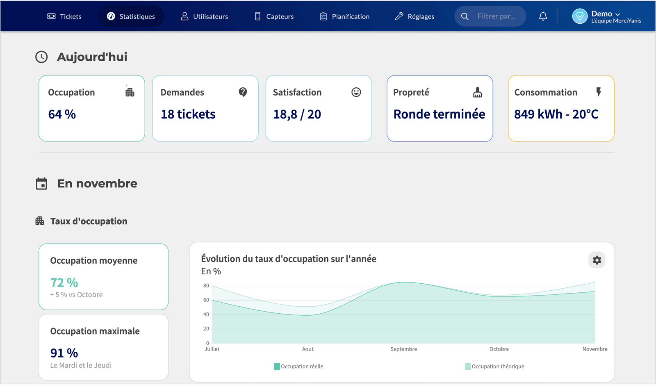
Task: Click the Satisfaction smiley icon
Action: click(x=356, y=92)
